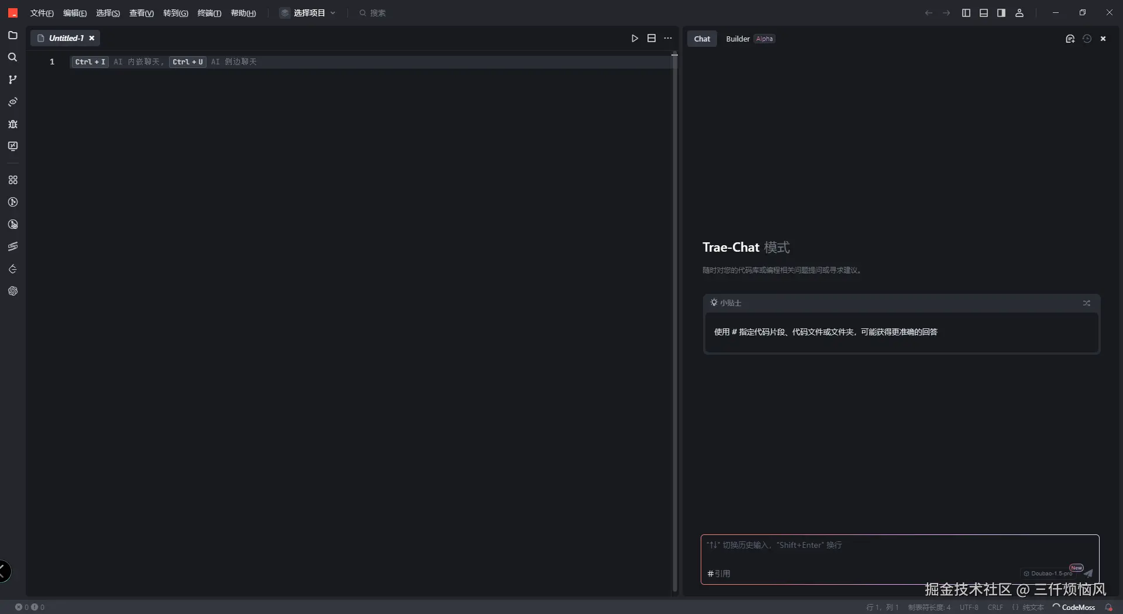Open the Debug bug icon panel
The height and width of the screenshot is (614, 1123).
[x=12, y=124]
